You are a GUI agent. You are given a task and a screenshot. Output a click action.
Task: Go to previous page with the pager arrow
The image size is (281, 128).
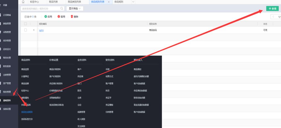tap(273, 17)
